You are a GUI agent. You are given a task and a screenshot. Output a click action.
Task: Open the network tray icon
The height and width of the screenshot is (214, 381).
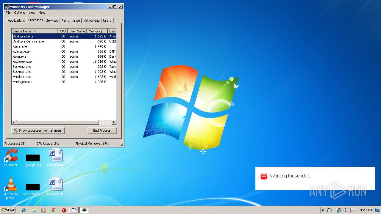(338, 210)
